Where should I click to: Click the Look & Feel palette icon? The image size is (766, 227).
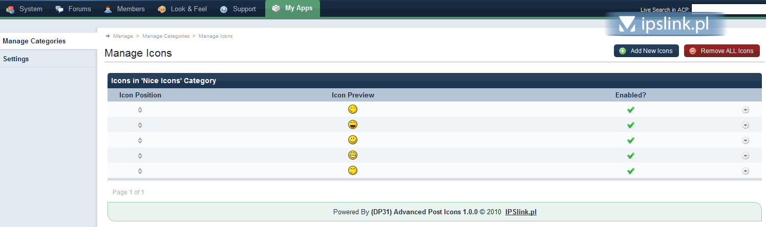click(x=162, y=9)
